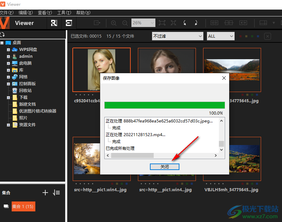Image resolution: width=282 pixels, height=222 pixels.
Task: Click the log list scroll up arrow
Action: (x=221, y=121)
